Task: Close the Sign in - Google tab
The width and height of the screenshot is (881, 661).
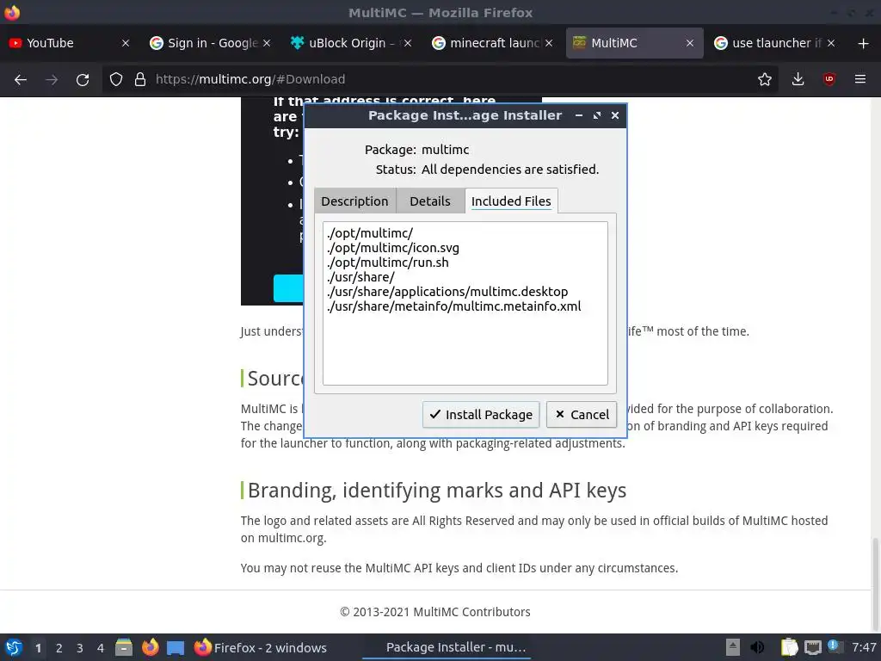Action: tap(267, 43)
